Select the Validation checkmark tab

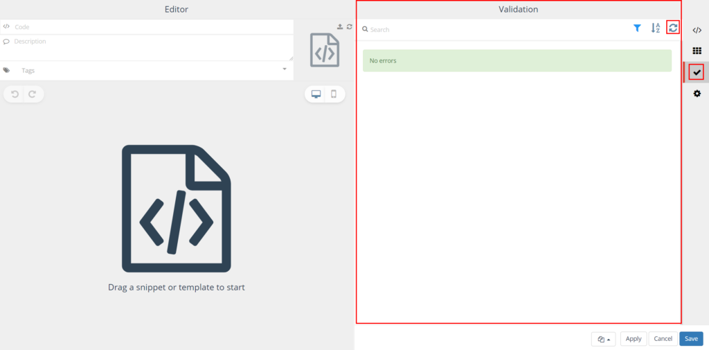tap(697, 72)
